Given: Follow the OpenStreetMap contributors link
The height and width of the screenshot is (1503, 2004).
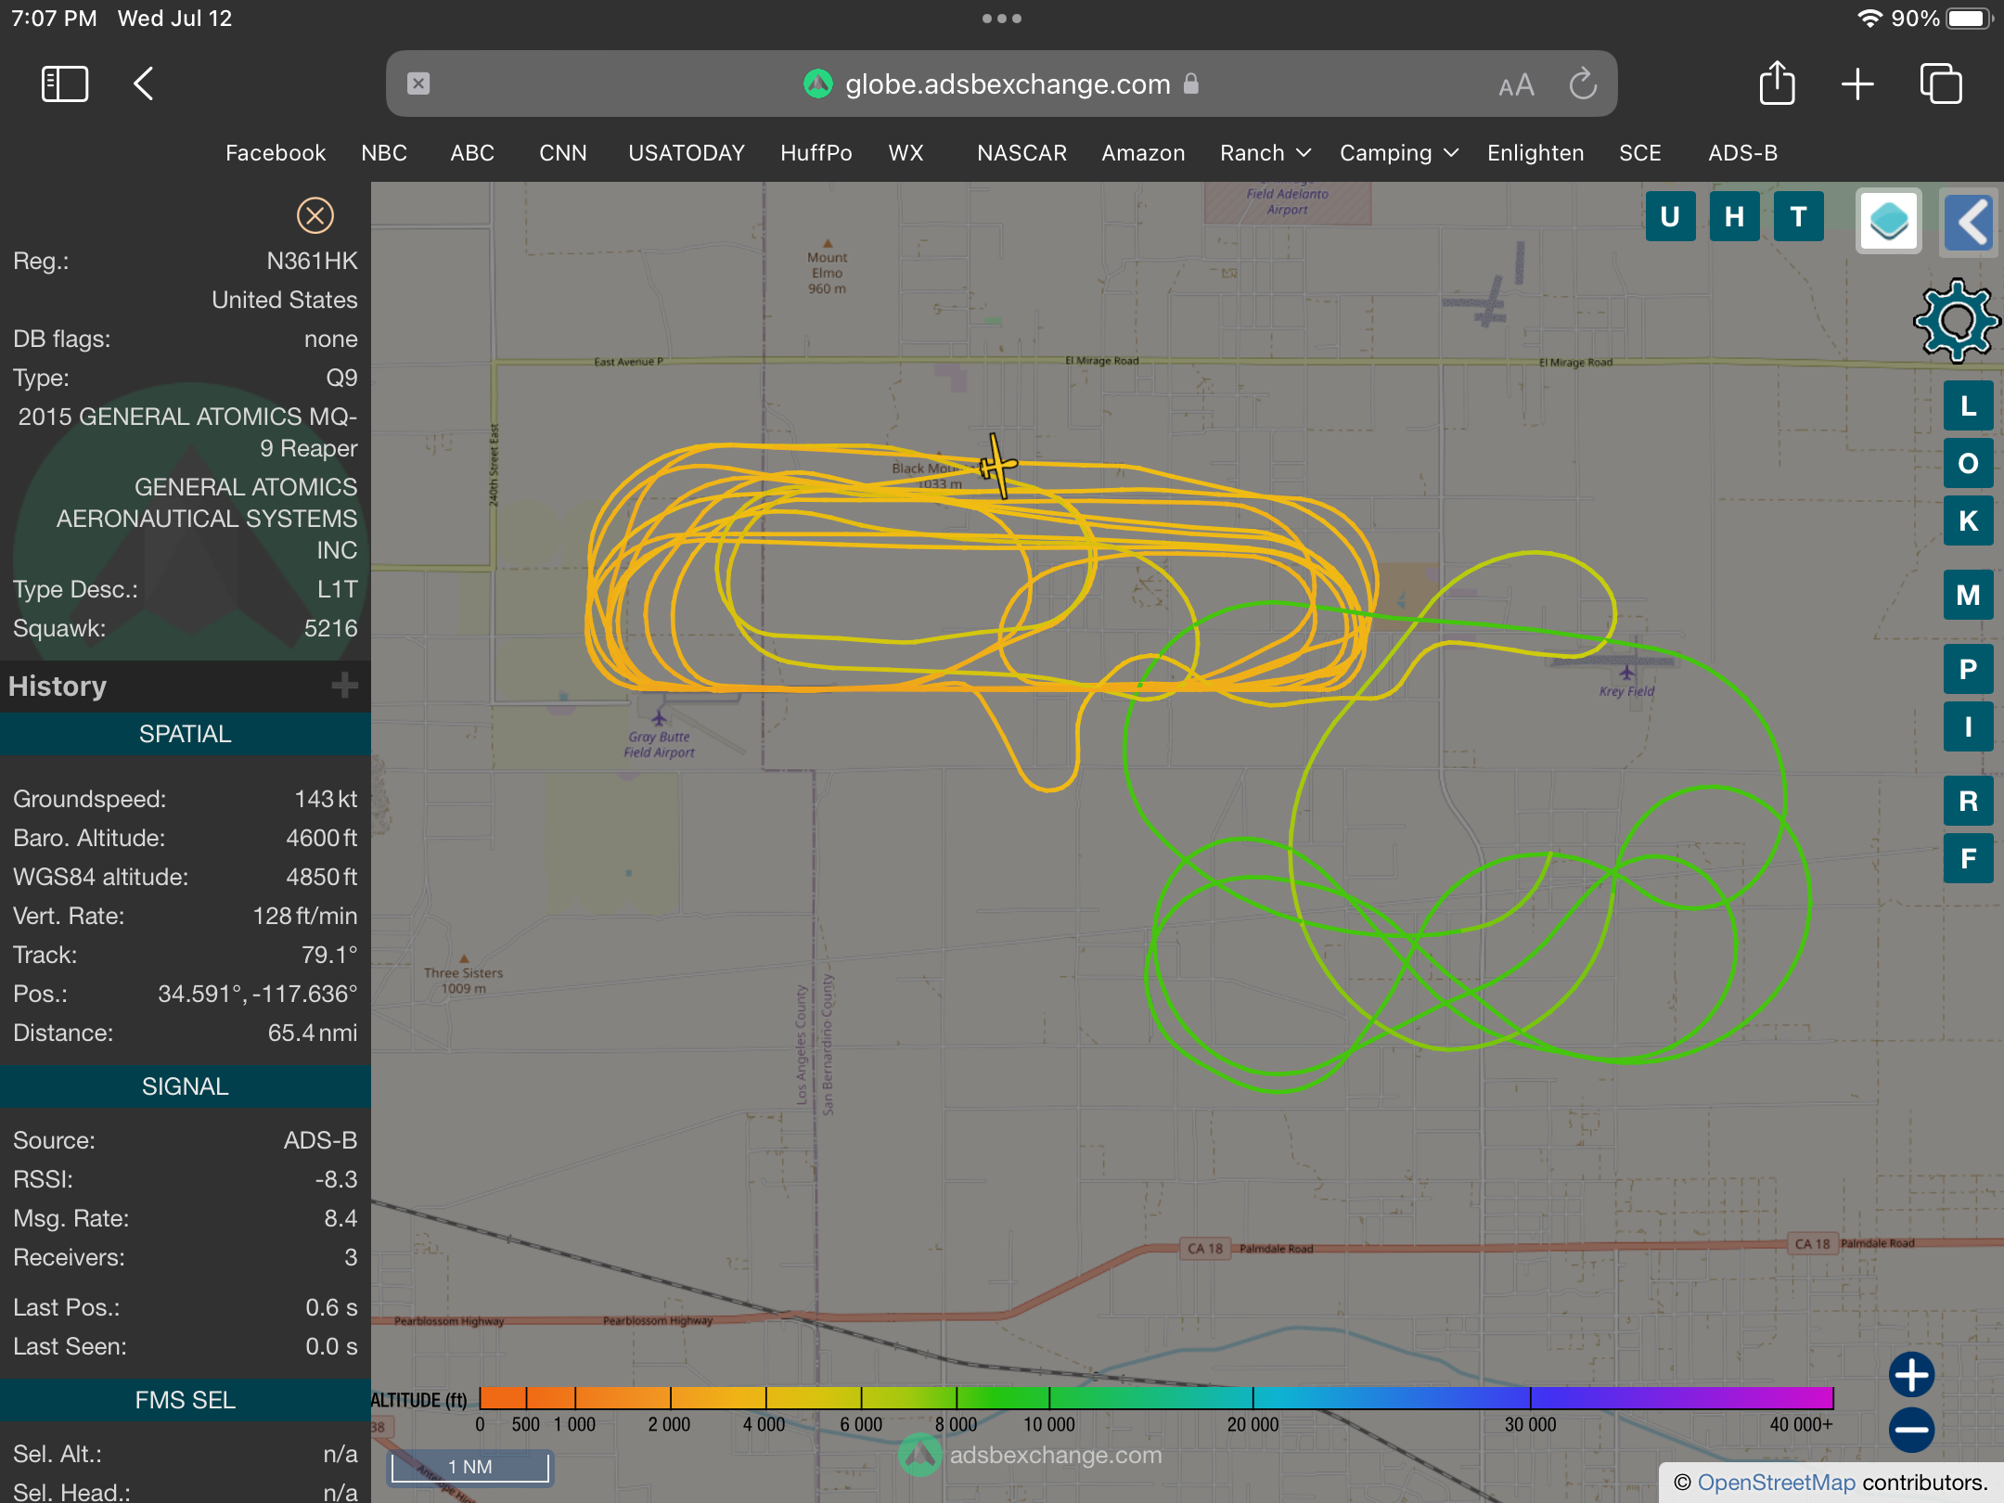Looking at the screenshot, I should pyautogui.click(x=1776, y=1483).
